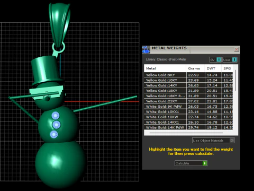254x191 pixels.
Task: Click the 26.05 grams value
Action: [x=193, y=107]
